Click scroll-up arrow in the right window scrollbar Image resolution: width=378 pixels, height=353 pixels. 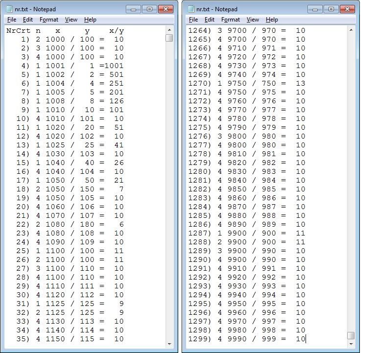pos(351,30)
